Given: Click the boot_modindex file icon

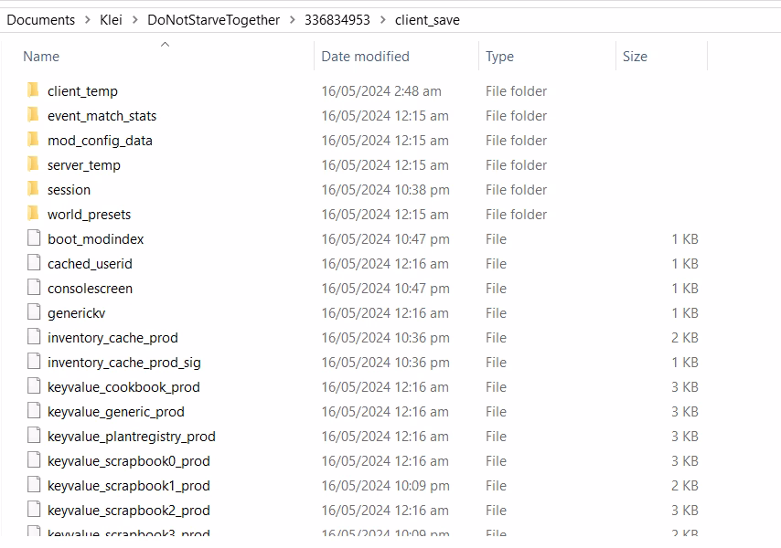Looking at the screenshot, I should point(34,238).
